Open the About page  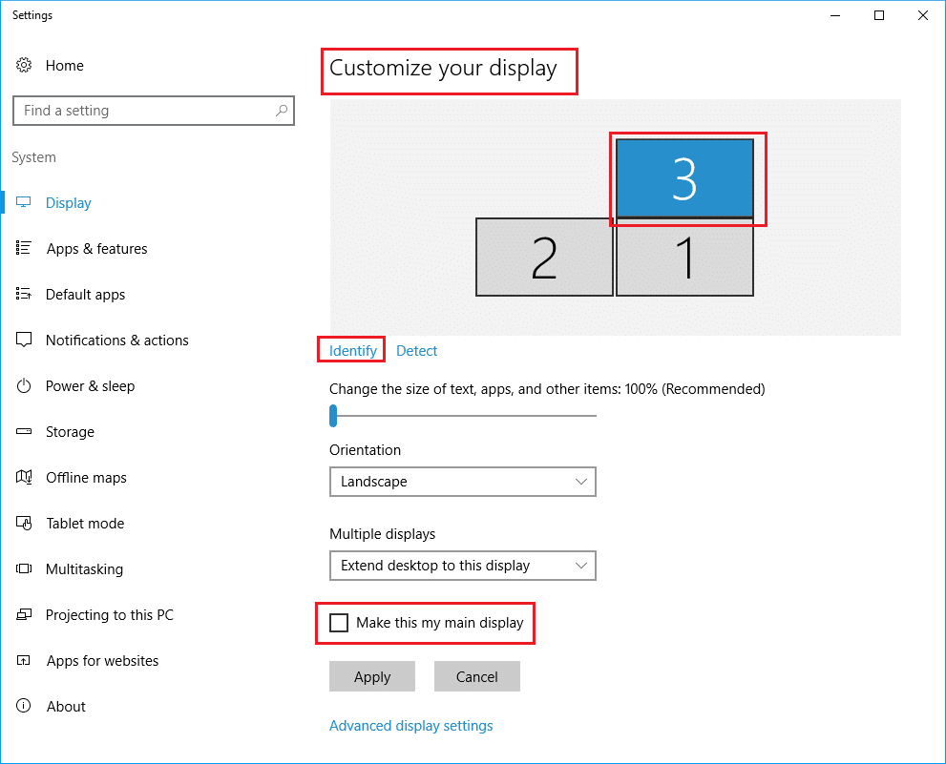(x=66, y=706)
